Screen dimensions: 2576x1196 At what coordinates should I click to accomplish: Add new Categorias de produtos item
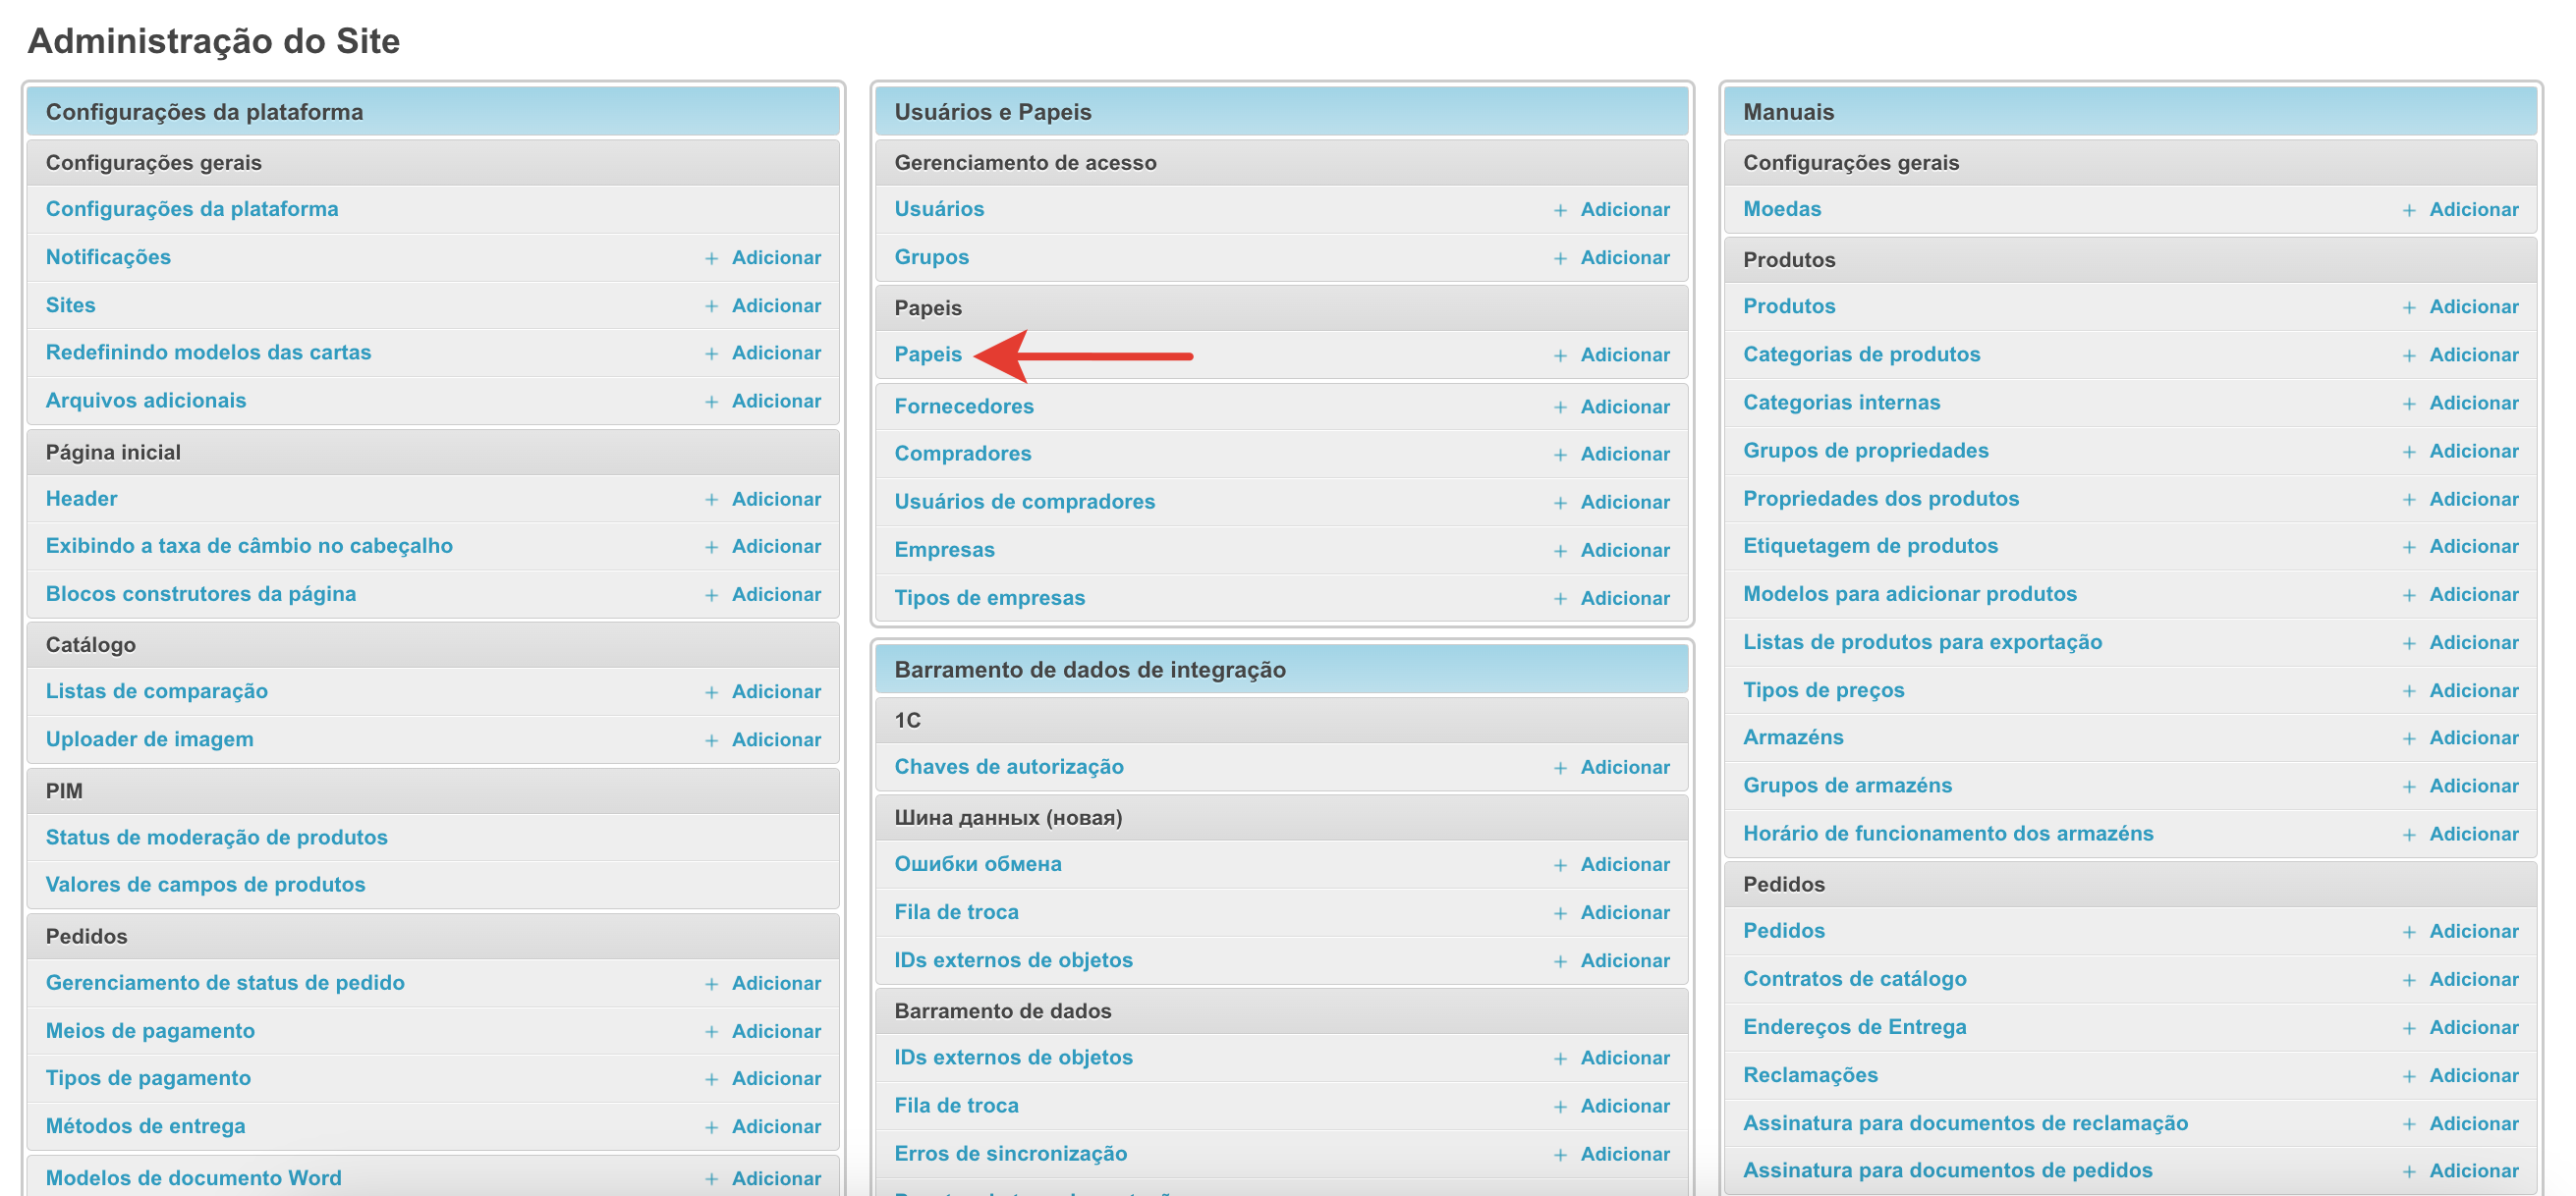(x=2473, y=354)
